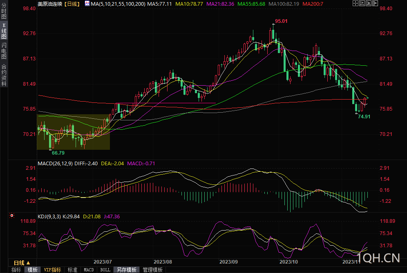Screen dimensions: 407x273
Task: Click the MA(5,10,21,55,100,200) indicator label
Action: coord(118,4)
